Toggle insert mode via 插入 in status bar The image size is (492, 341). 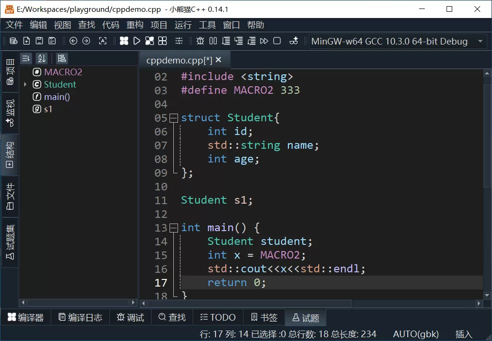tap(463, 334)
